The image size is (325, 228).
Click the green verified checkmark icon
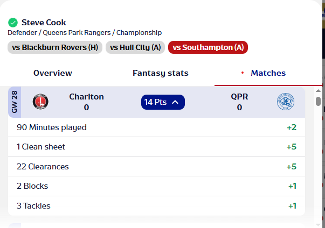[x=13, y=23]
